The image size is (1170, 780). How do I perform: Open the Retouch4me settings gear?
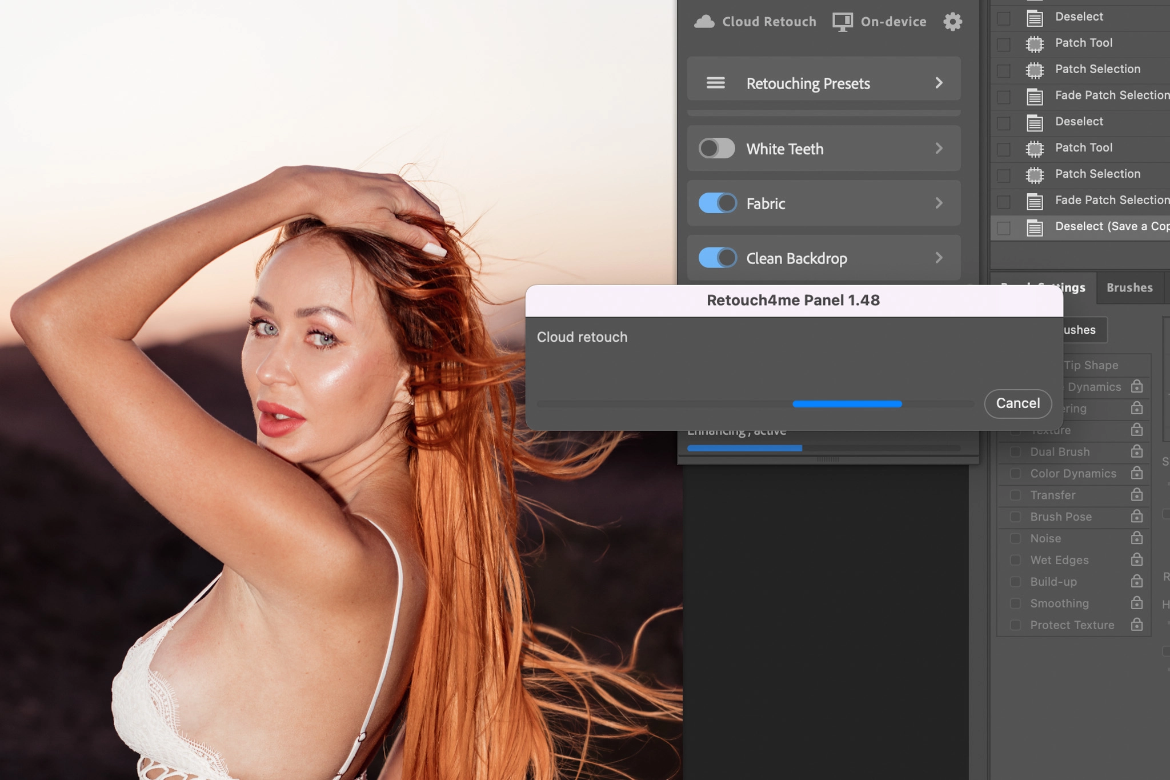point(952,22)
